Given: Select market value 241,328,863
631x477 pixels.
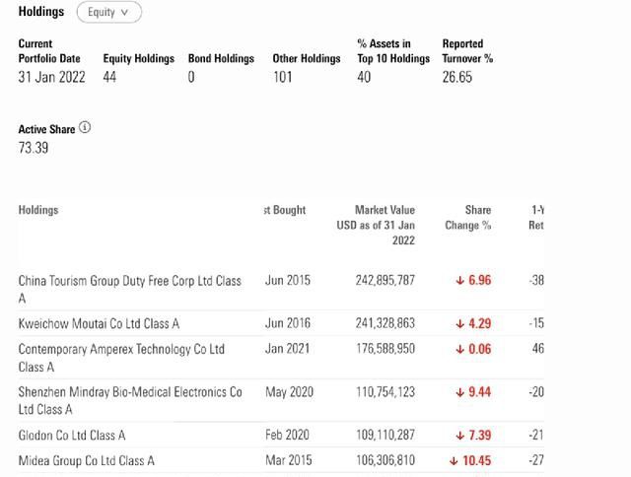Looking at the screenshot, I should tap(386, 323).
